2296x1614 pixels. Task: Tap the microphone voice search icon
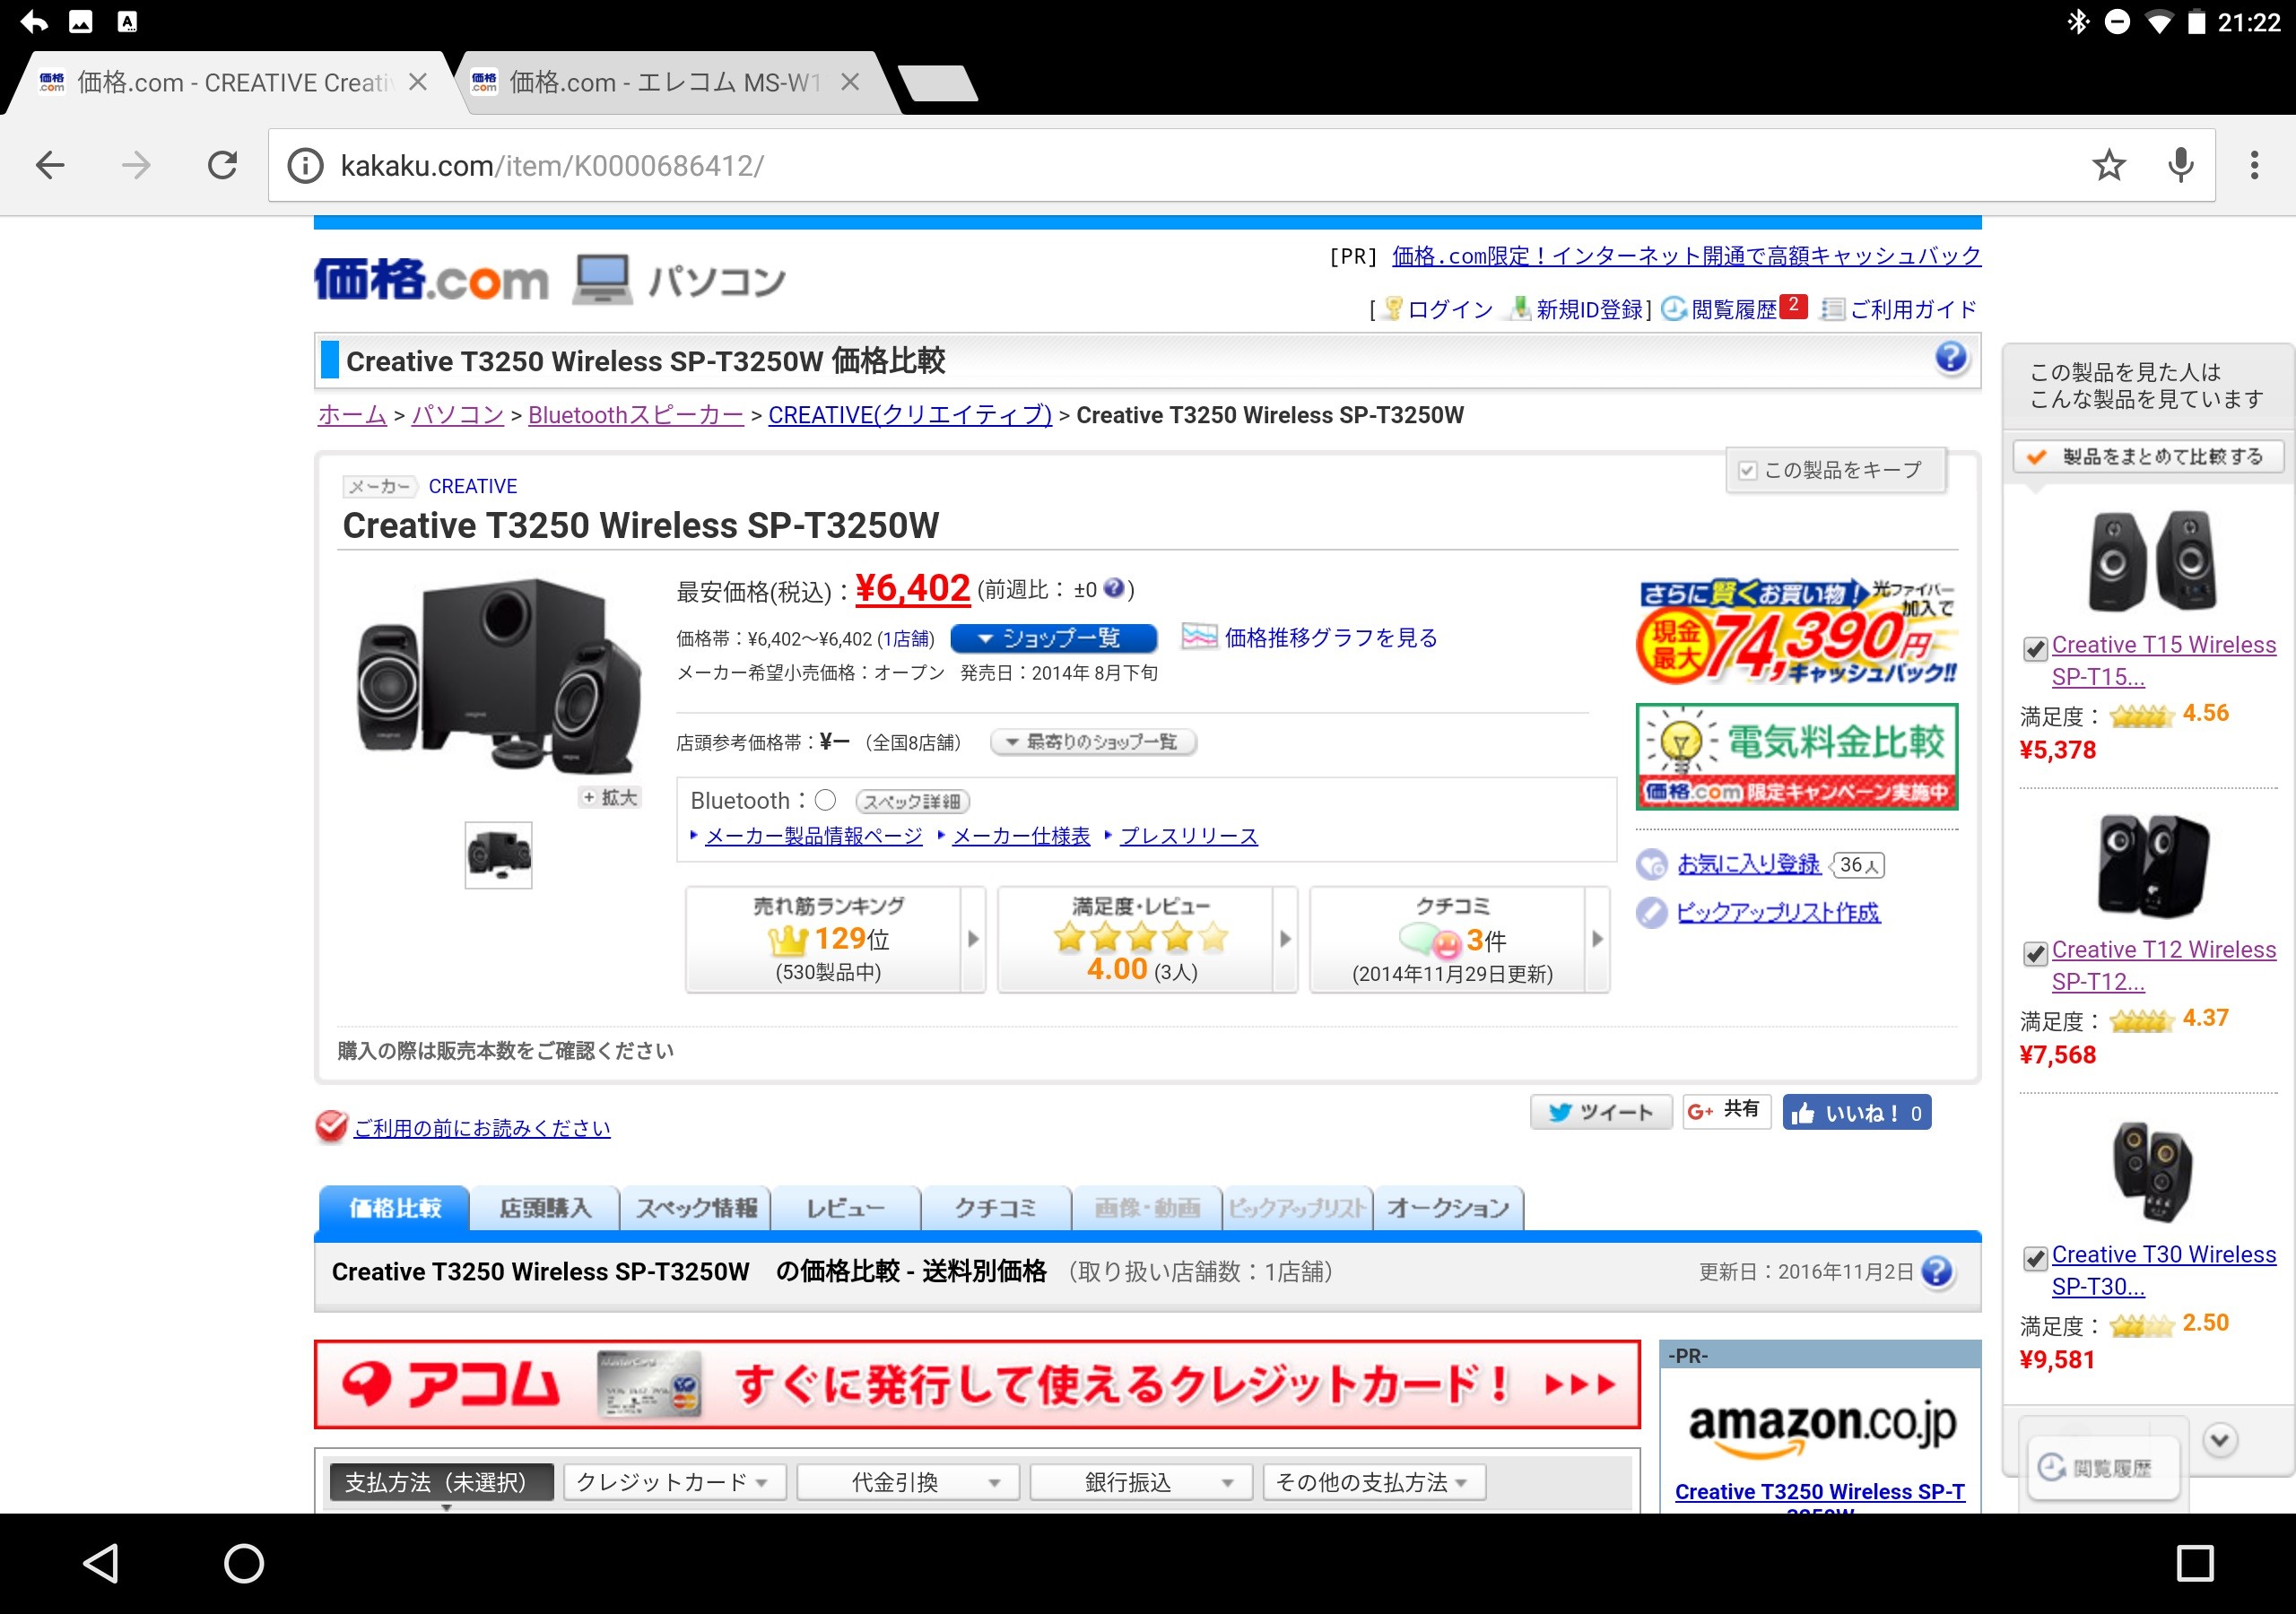click(2180, 165)
